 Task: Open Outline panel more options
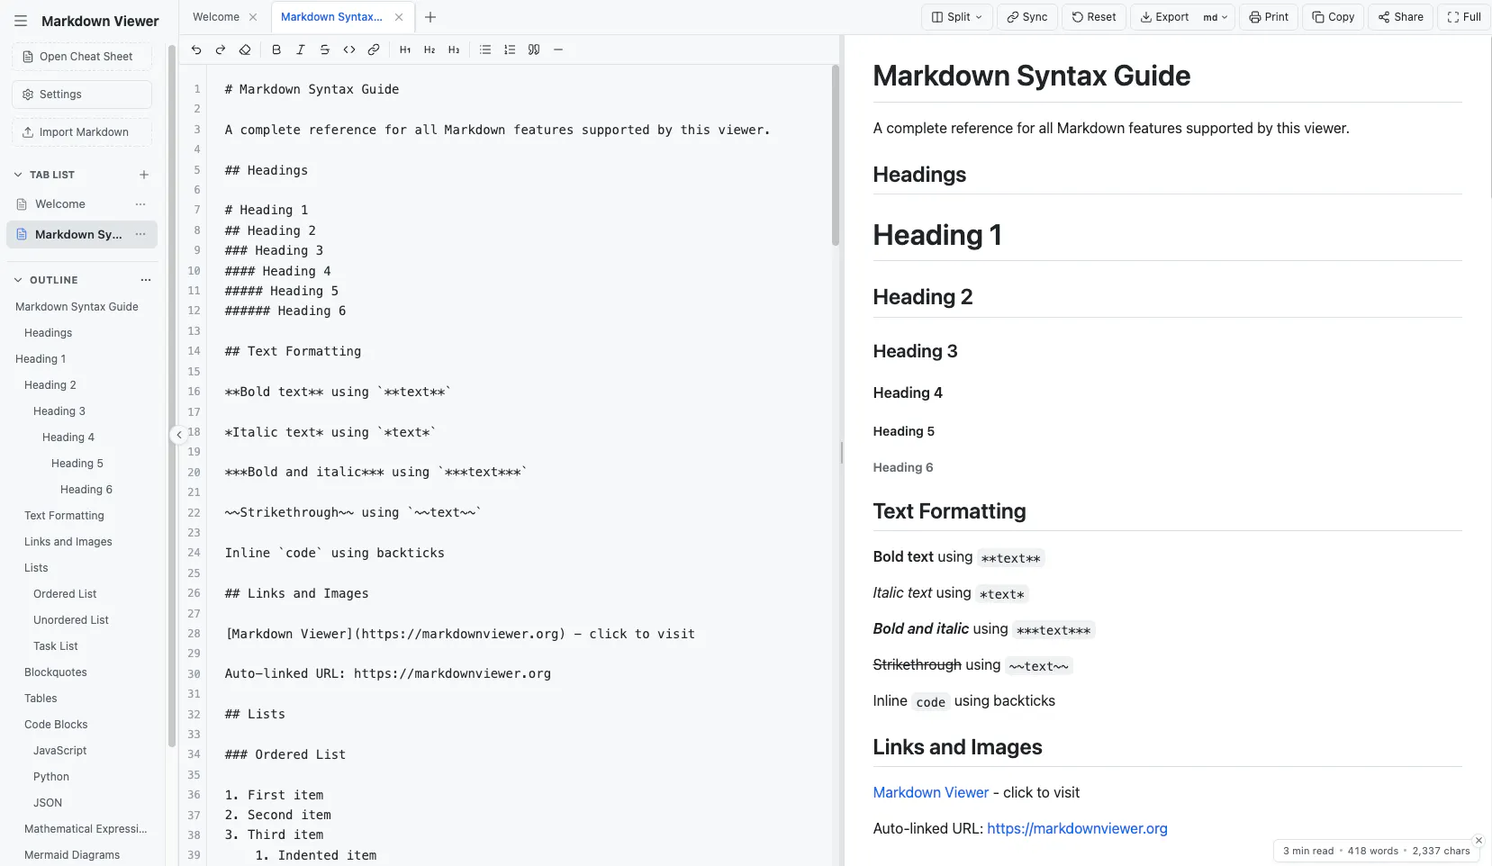point(146,280)
